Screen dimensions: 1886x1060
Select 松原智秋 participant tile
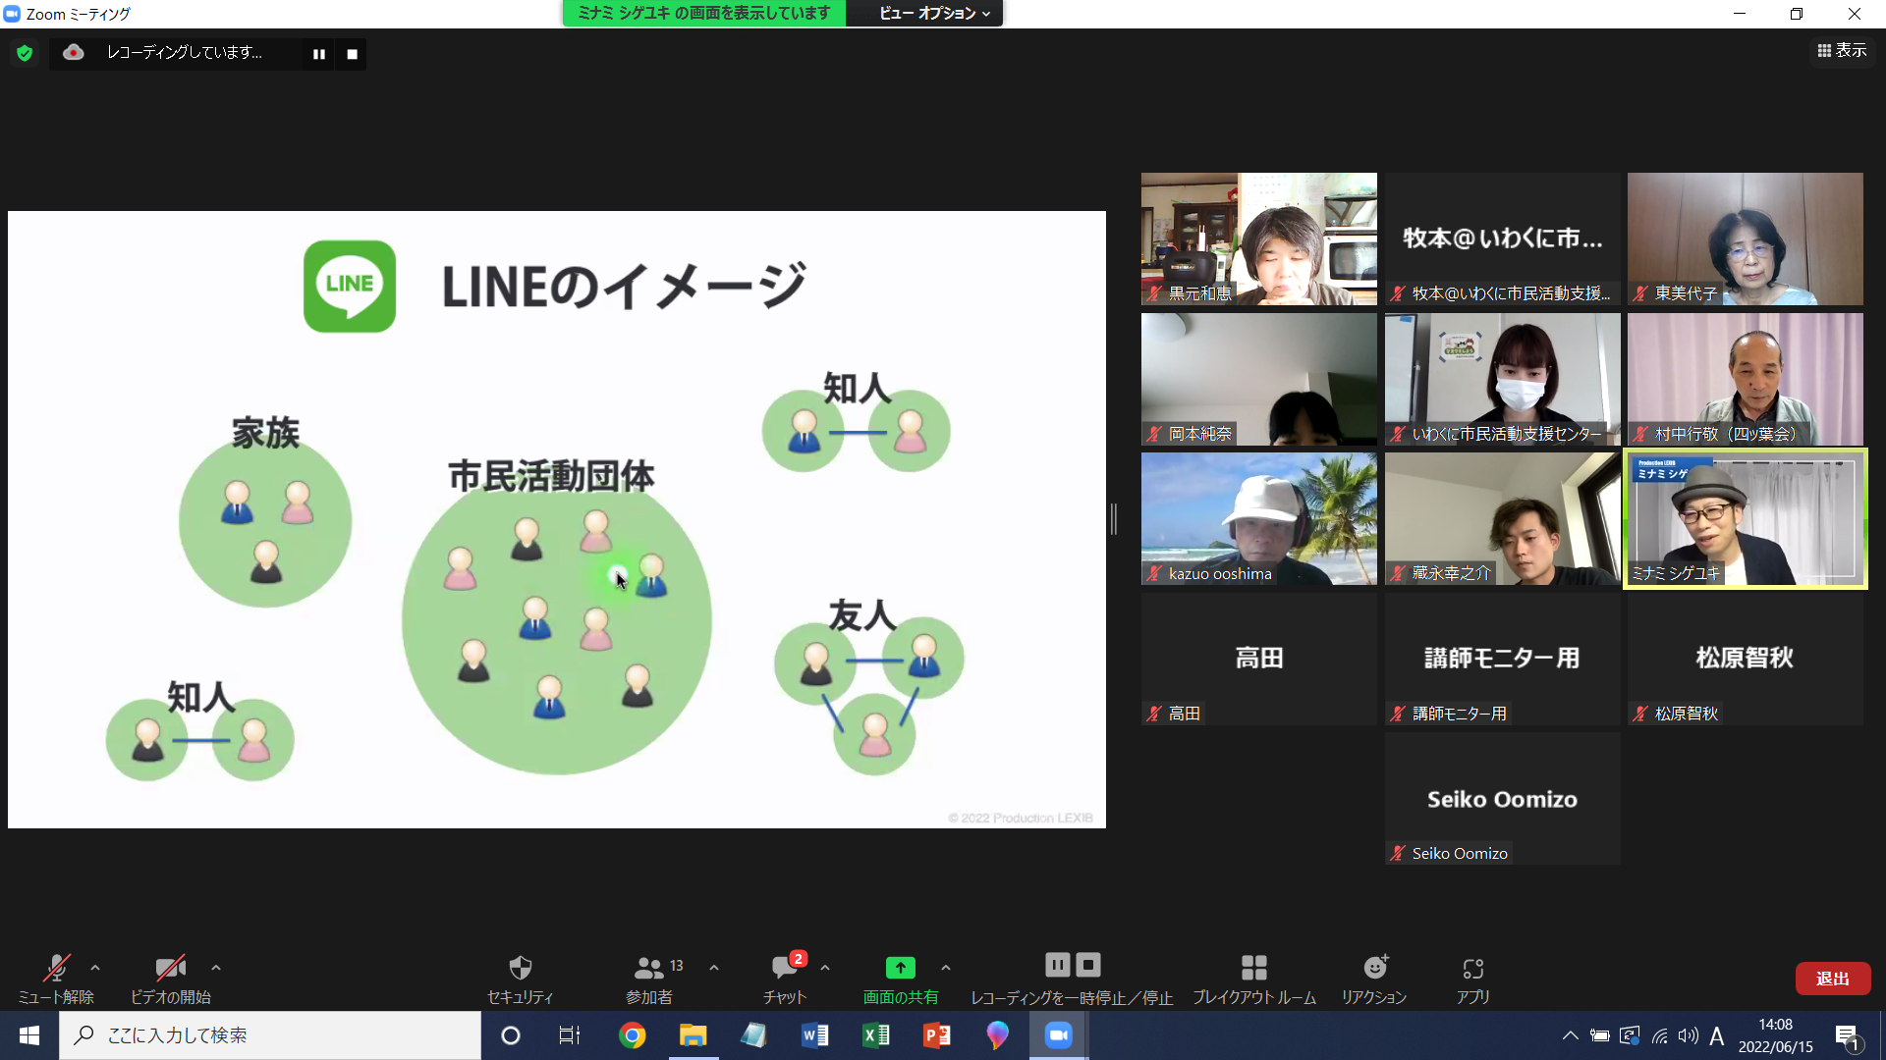pos(1745,660)
